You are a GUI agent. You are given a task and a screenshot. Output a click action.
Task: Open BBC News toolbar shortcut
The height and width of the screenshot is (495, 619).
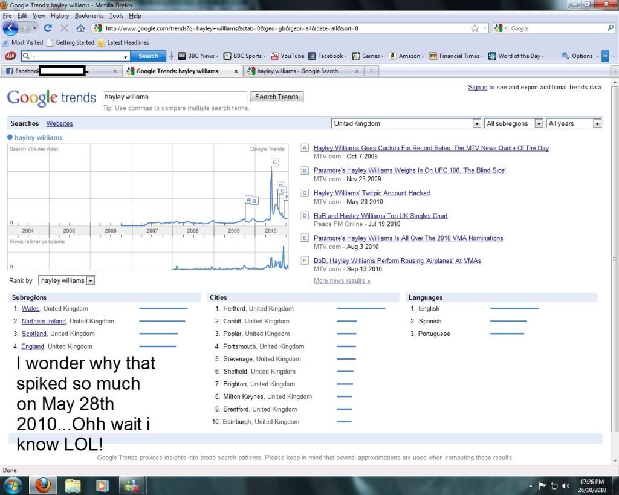pyautogui.click(x=198, y=56)
